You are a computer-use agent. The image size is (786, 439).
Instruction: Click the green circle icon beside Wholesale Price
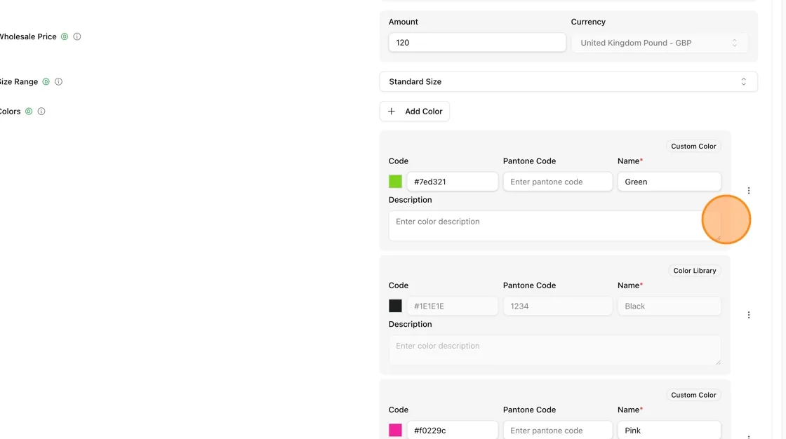64,36
